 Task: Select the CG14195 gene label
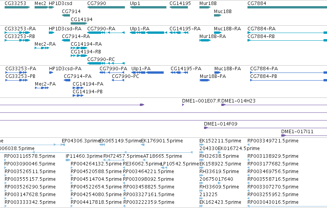click(x=180, y=3)
